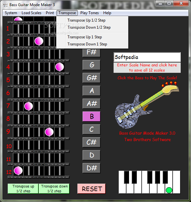Choose Transpose Down 1 Step

point(92,44)
